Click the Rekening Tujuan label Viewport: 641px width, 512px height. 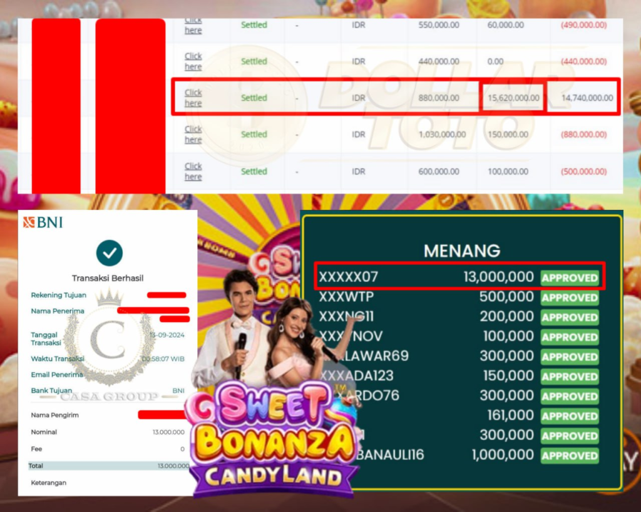[x=58, y=295]
